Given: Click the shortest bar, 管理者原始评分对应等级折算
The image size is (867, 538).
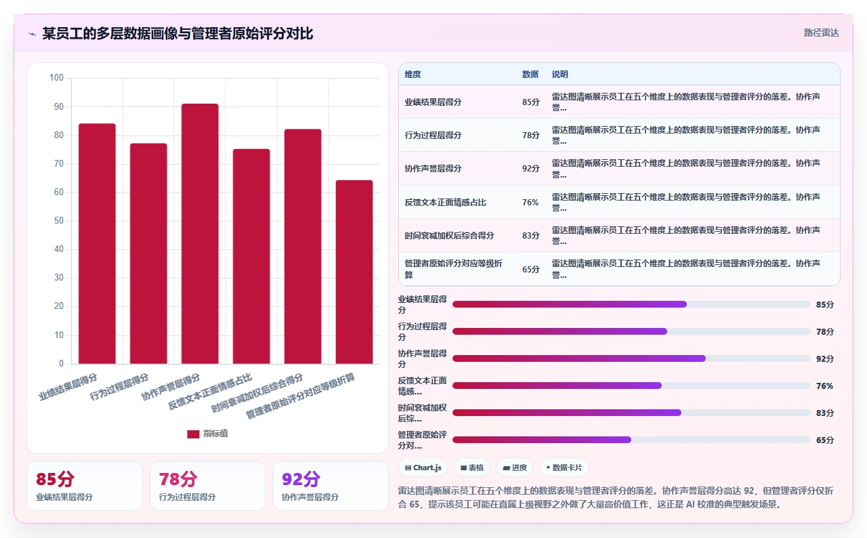Looking at the screenshot, I should pyautogui.click(x=354, y=272).
